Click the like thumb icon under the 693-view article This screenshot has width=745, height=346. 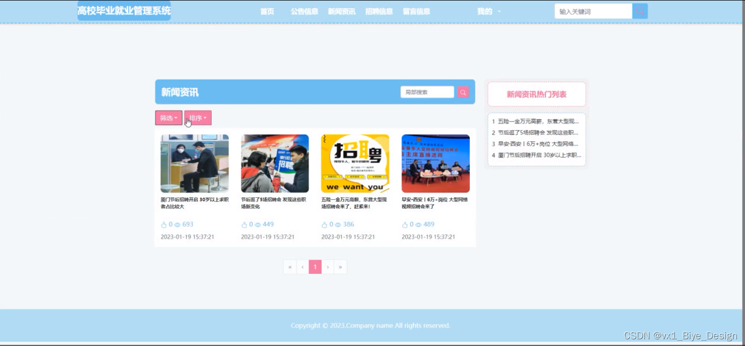(x=164, y=225)
